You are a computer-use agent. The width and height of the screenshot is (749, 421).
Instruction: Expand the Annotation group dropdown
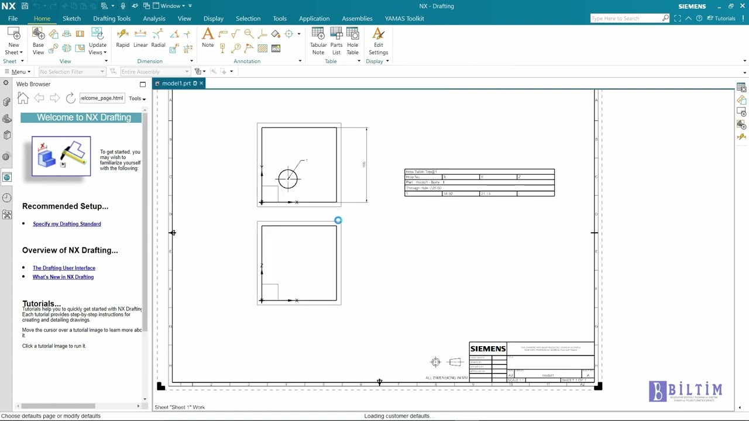tap(300, 61)
